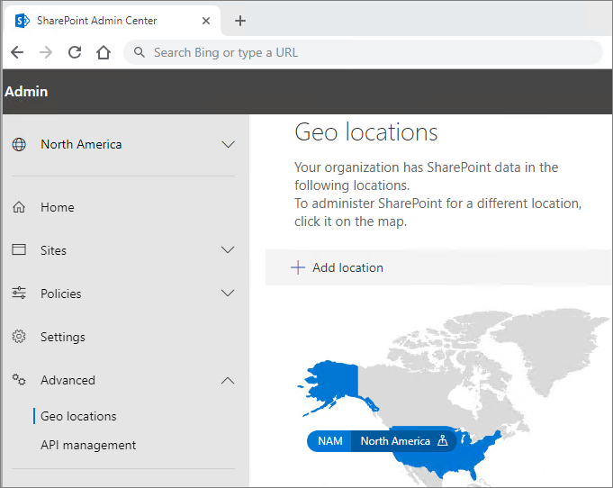This screenshot has height=488, width=613.
Task: Expand the Sites menu chevron
Action: [228, 250]
